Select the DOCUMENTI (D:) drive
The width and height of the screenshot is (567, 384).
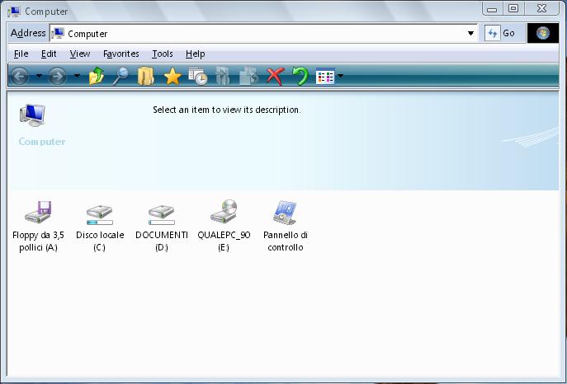(x=162, y=227)
